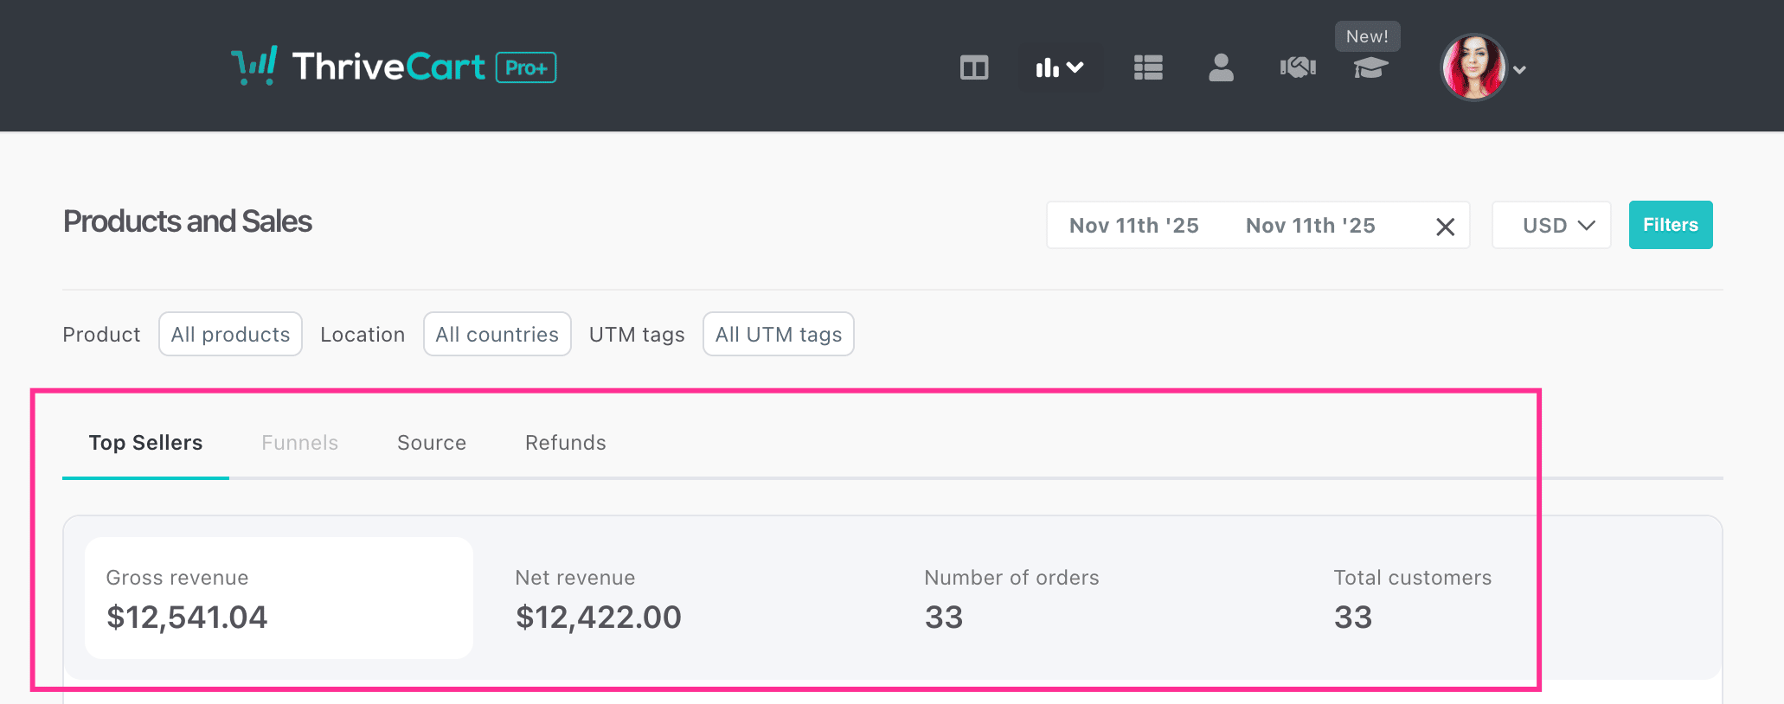Open the USD currency dropdown
1784x704 pixels.
[x=1551, y=225]
